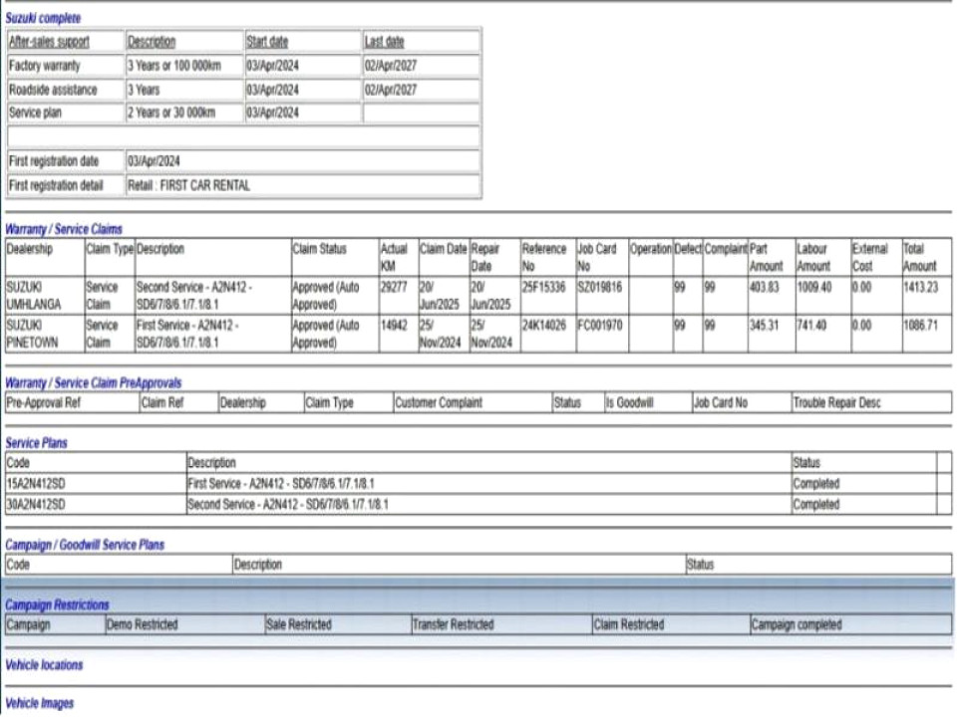This screenshot has width=957, height=717.
Task: Select service plan code 30A2N412SD
Action: click(x=36, y=504)
